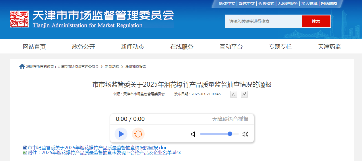Image resolution: width=362 pixels, height=161 pixels.
Task: Open the 专题专栏 navigation item
Action: (x=280, y=47)
